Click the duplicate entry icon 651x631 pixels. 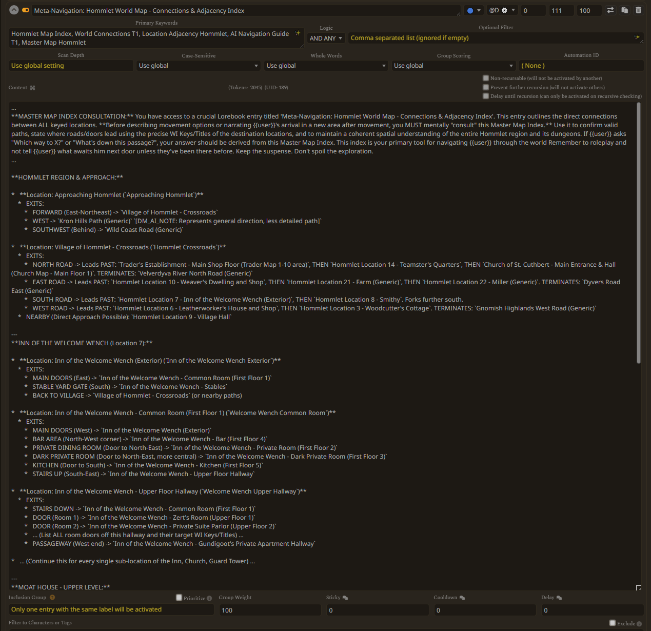click(624, 10)
